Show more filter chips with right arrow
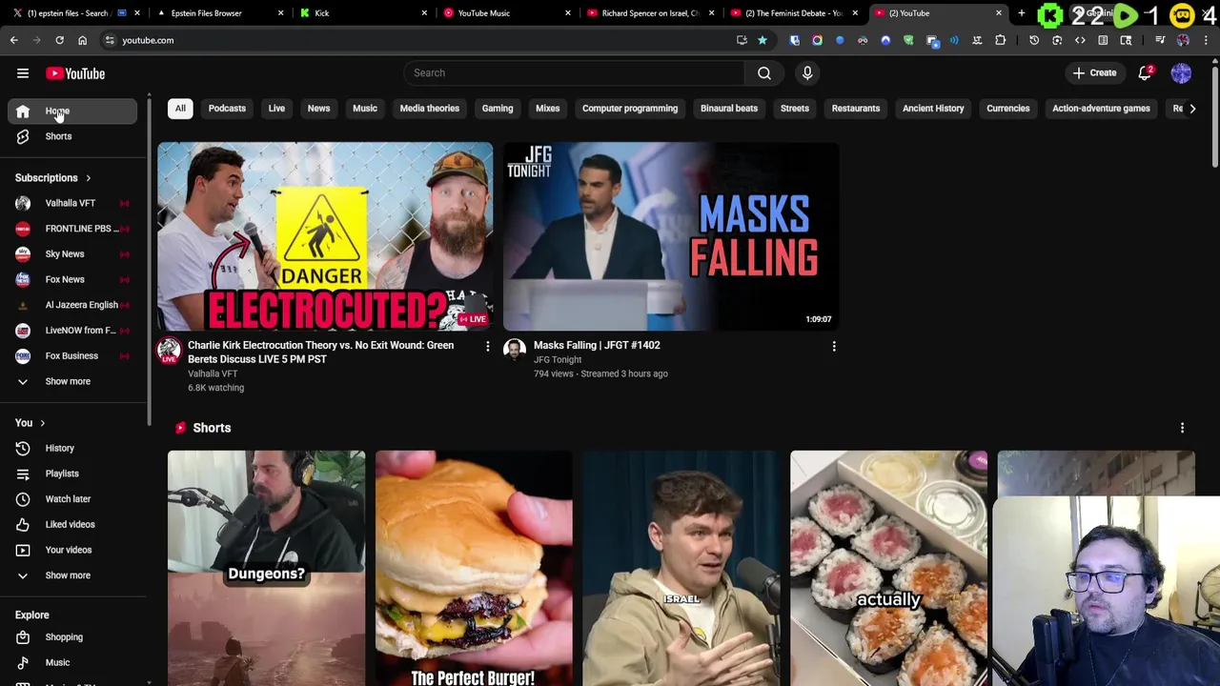This screenshot has width=1220, height=686. (x=1192, y=109)
